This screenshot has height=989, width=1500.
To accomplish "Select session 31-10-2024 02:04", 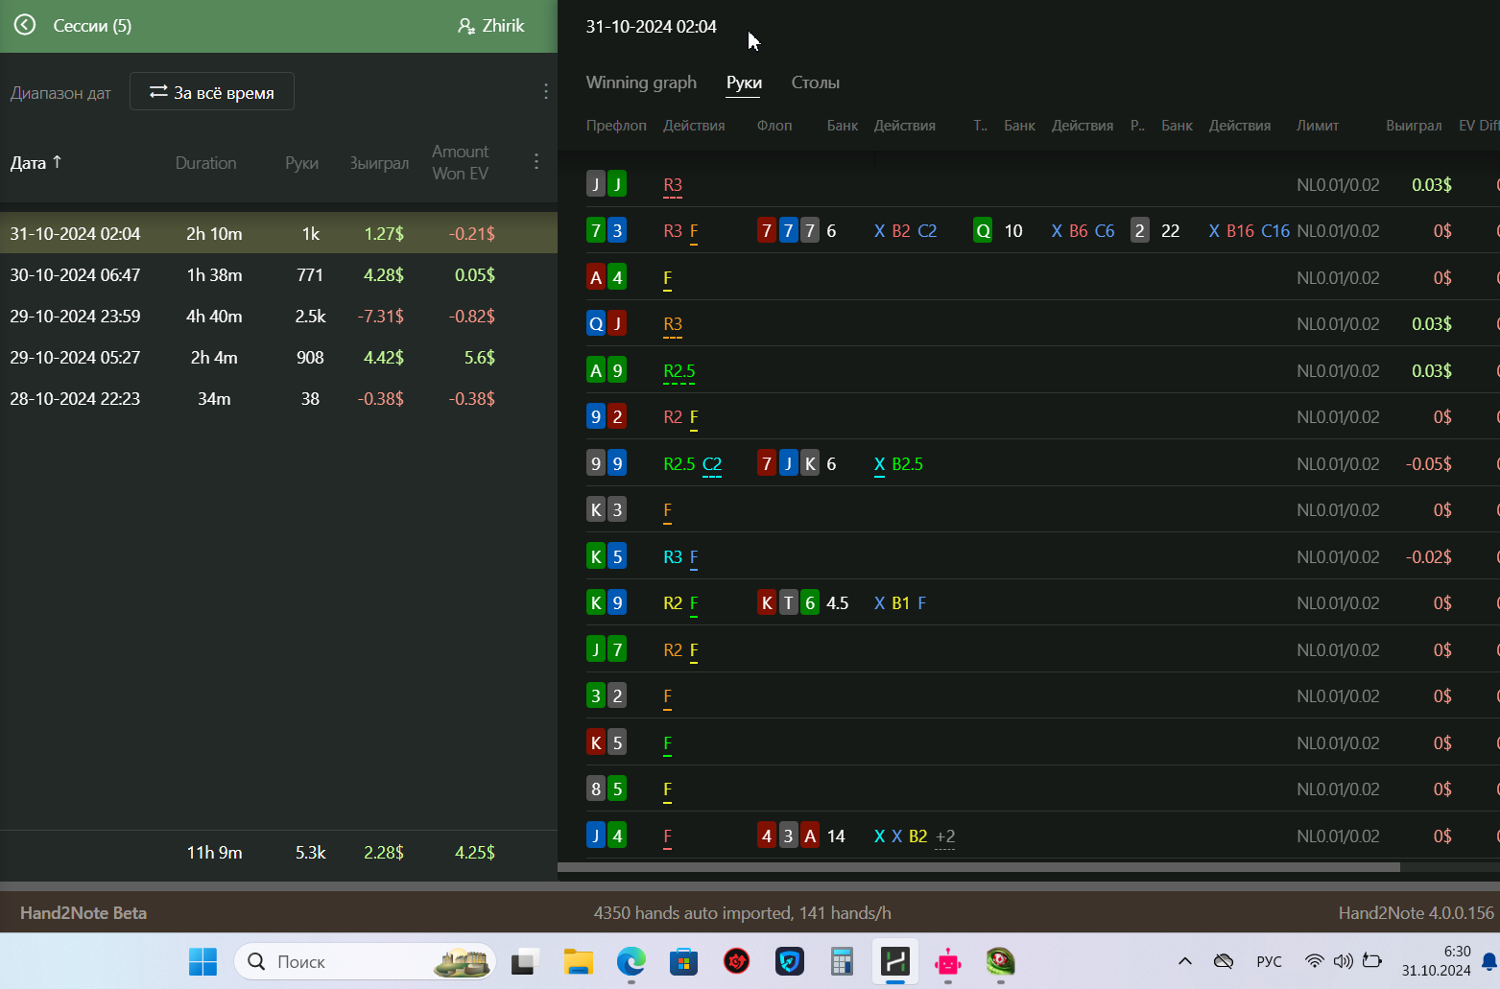I will (278, 233).
